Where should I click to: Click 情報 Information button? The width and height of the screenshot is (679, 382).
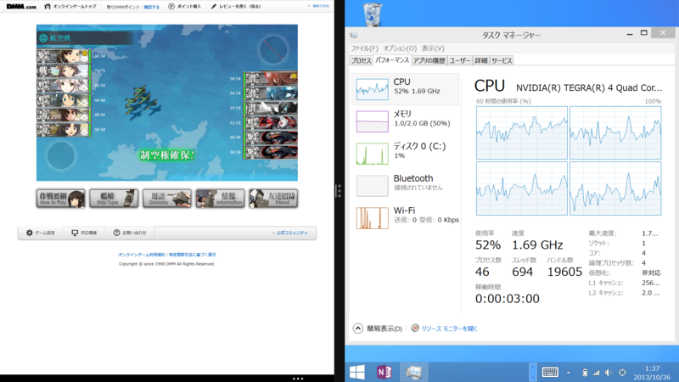pos(220,199)
